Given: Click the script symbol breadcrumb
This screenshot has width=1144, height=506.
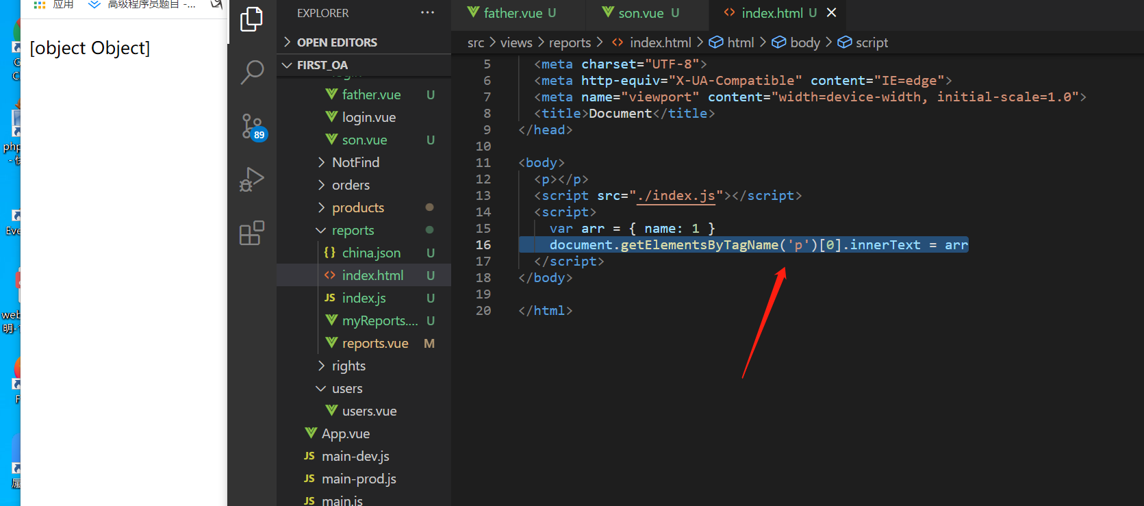Looking at the screenshot, I should tap(872, 42).
